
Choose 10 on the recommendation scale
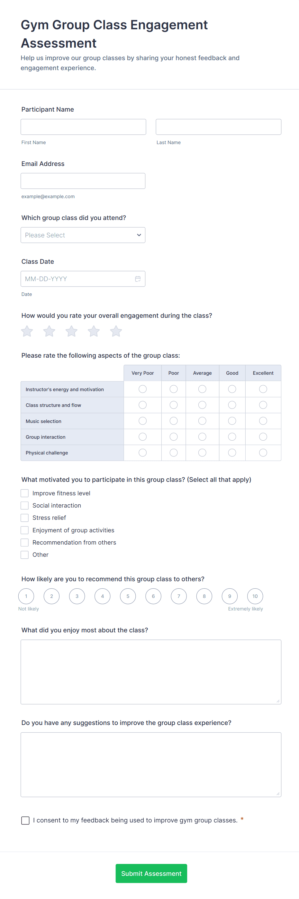point(255,596)
